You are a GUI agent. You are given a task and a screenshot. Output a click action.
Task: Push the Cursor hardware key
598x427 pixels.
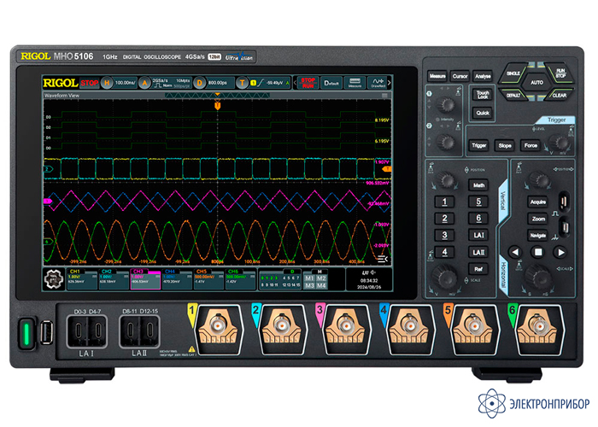pos(460,76)
